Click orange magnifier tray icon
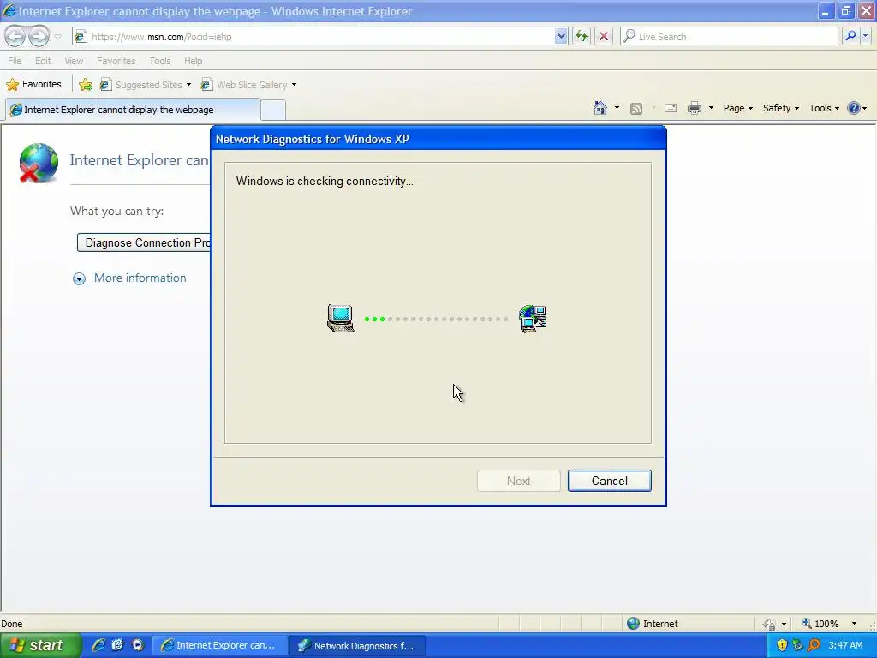 [814, 645]
